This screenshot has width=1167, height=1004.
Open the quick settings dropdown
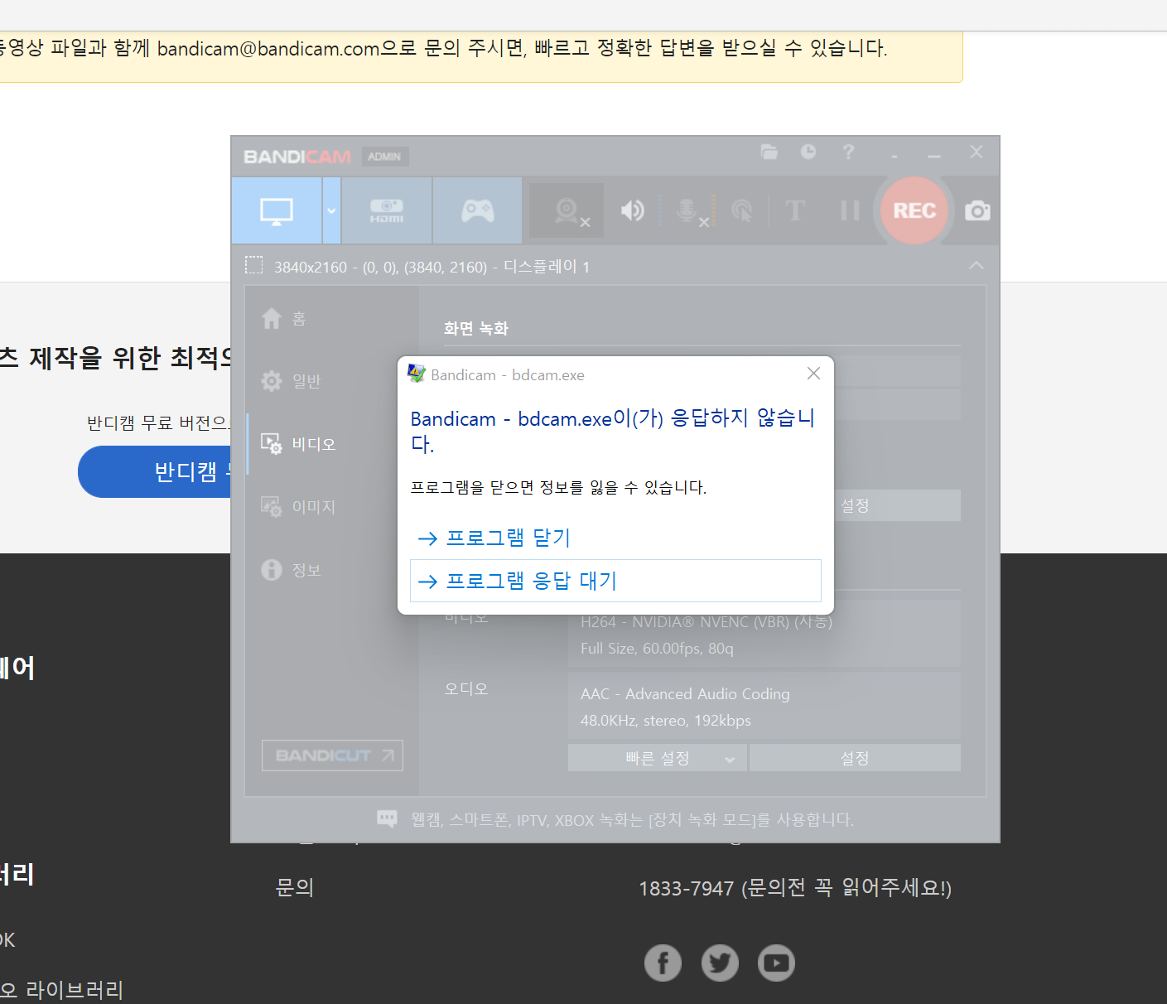tap(658, 758)
